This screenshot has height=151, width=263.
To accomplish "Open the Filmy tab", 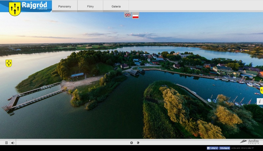I will point(90,6).
